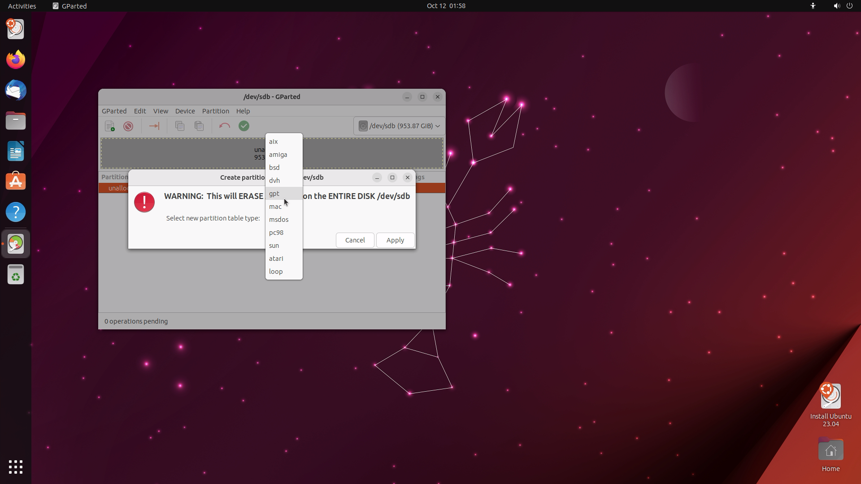
Task: Choose bsd partition table option
Action: [284, 168]
